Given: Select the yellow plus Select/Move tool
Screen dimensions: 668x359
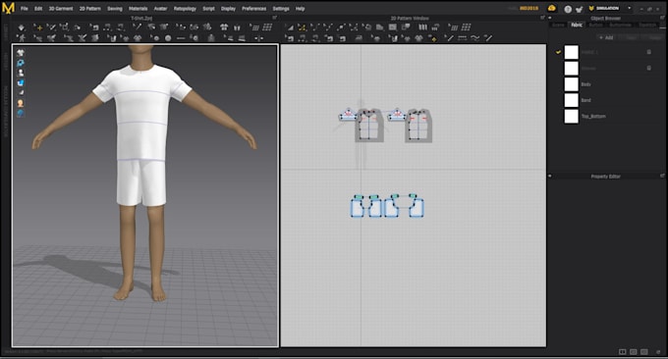Looking at the screenshot, I should click(x=38, y=27).
